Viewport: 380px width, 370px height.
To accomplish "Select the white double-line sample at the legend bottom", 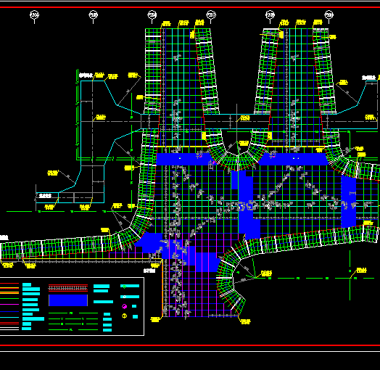I will (9, 329).
